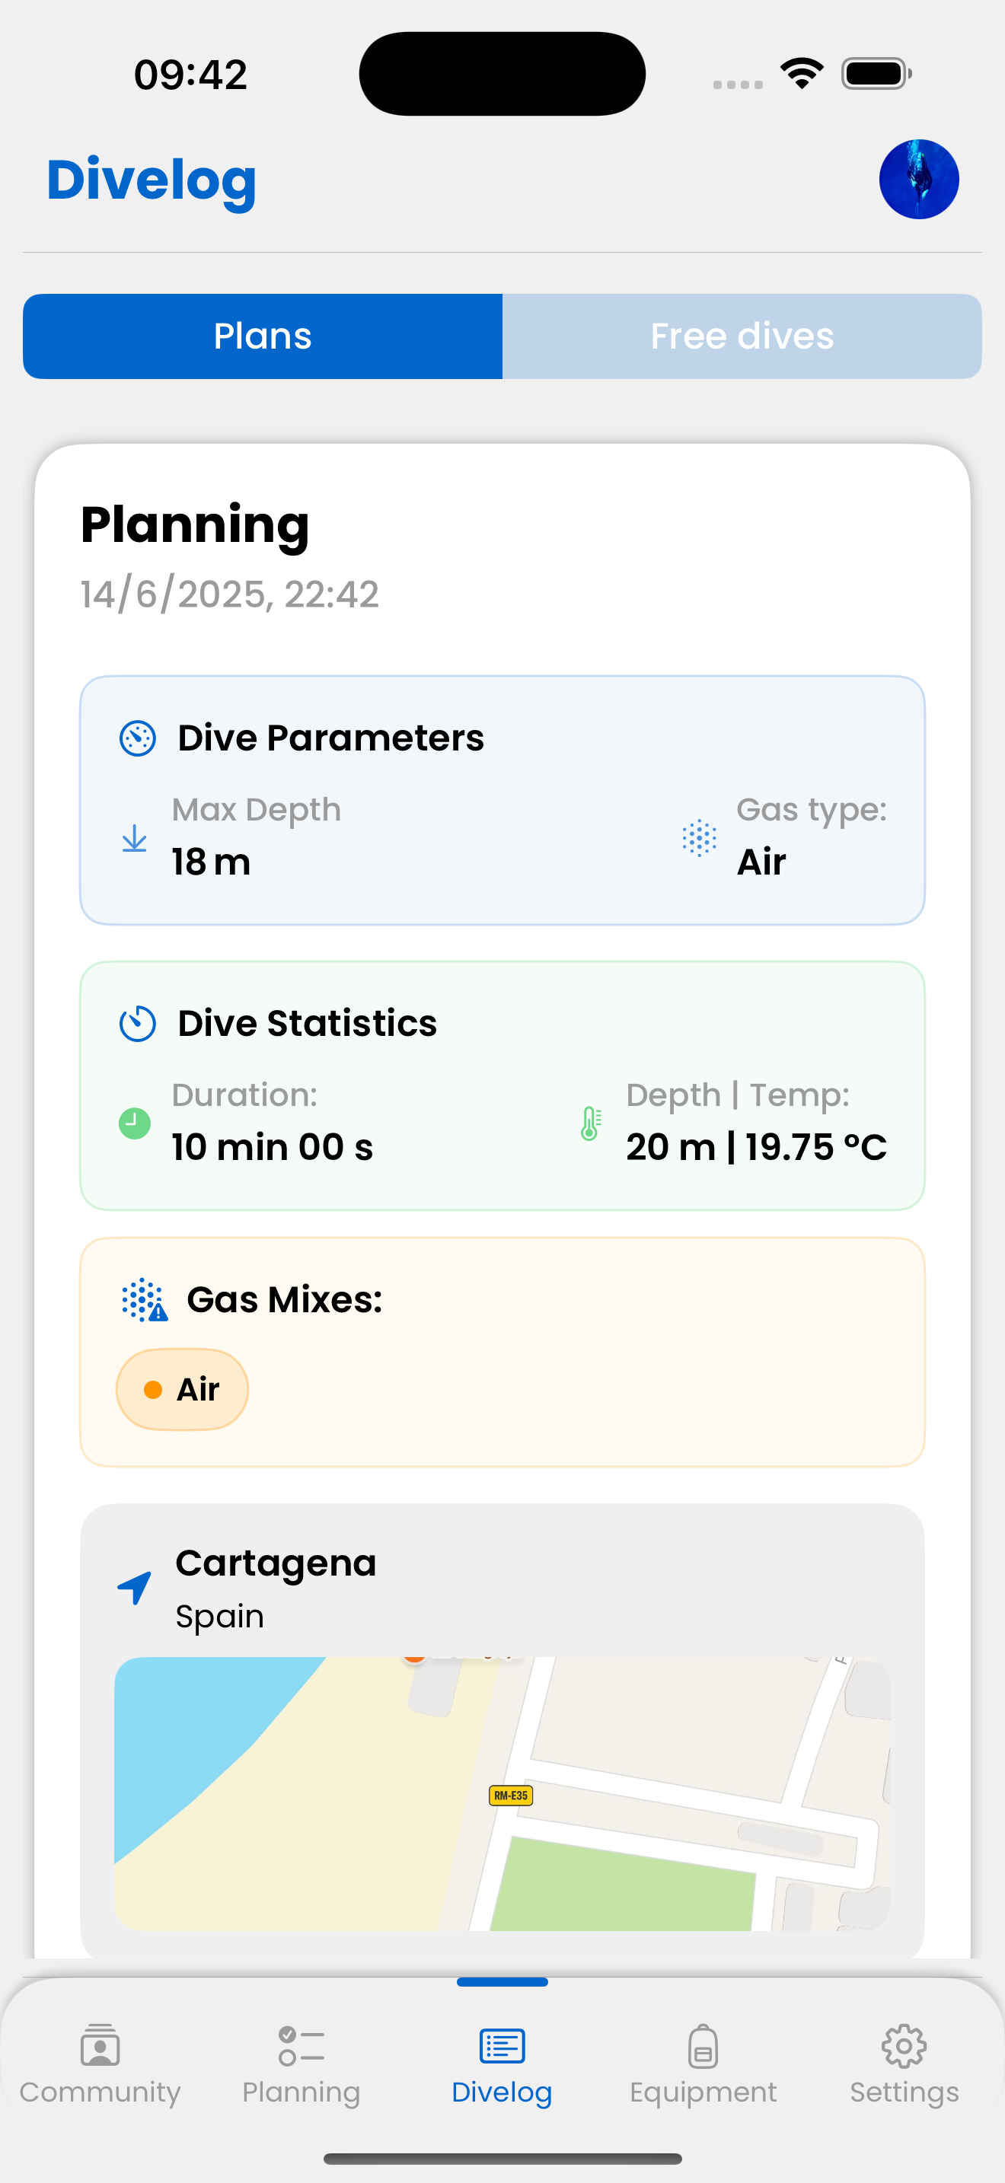This screenshot has width=1005, height=2183.
Task: Select the Divelog bottom tab
Action: (502, 2064)
